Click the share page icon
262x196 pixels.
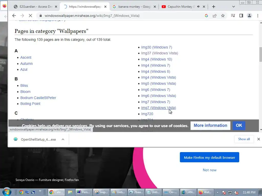point(215,16)
